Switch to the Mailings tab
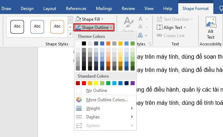The image size is (223, 137). 104,9
